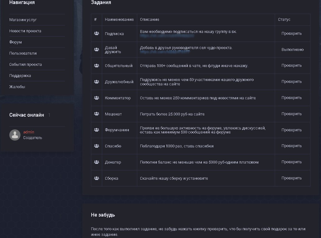Screen dimensions: 321x238
Task: Open the admin user profile link
Action: coord(29,132)
